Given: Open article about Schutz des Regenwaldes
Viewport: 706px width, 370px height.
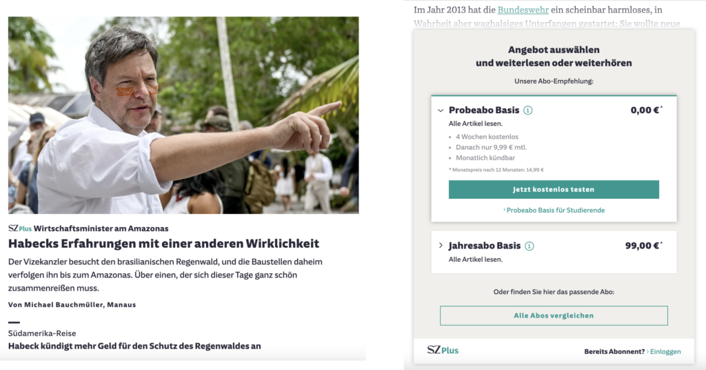Looking at the screenshot, I should [134, 346].
